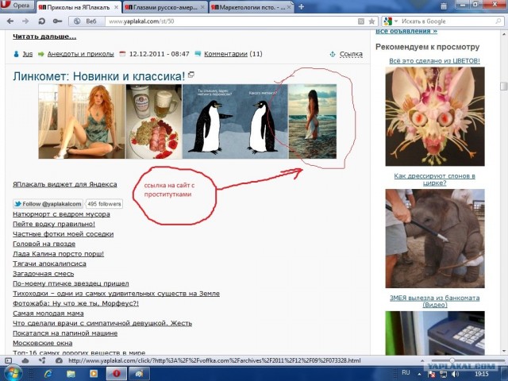Click the RSS feed icon in address bar
This screenshot has width=508, height=381.
(x=361, y=21)
